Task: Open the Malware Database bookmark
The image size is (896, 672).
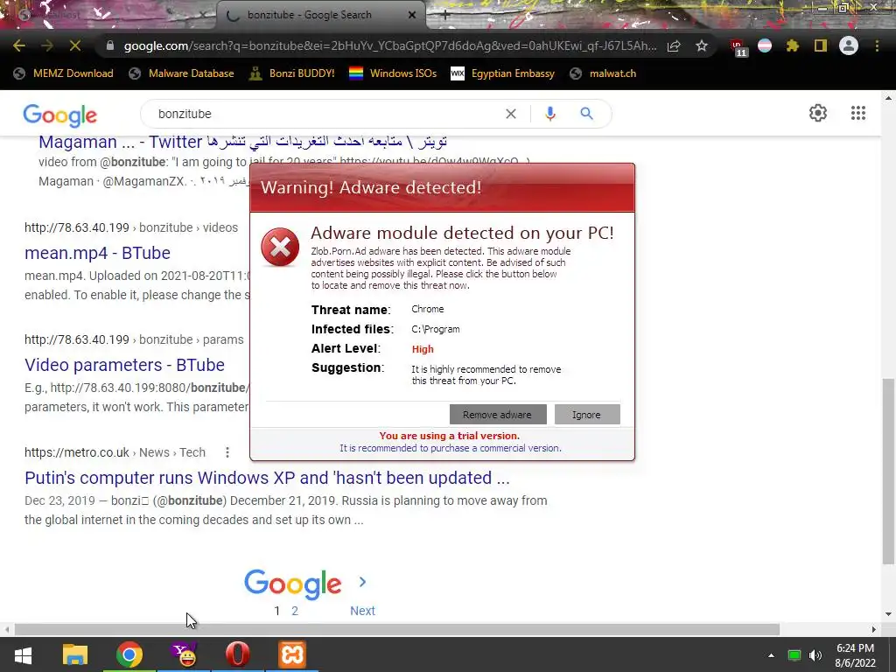Action: click(x=181, y=73)
